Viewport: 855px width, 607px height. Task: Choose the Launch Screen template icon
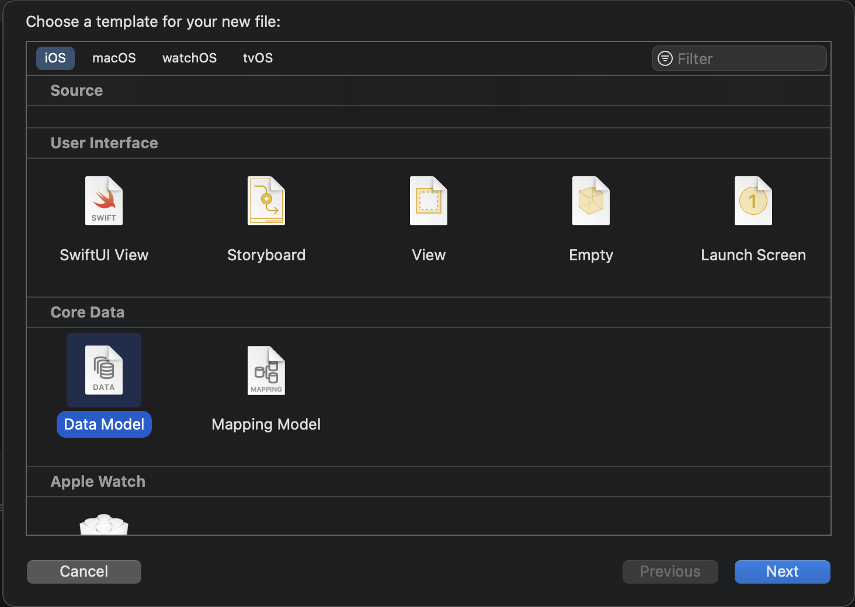coord(753,201)
